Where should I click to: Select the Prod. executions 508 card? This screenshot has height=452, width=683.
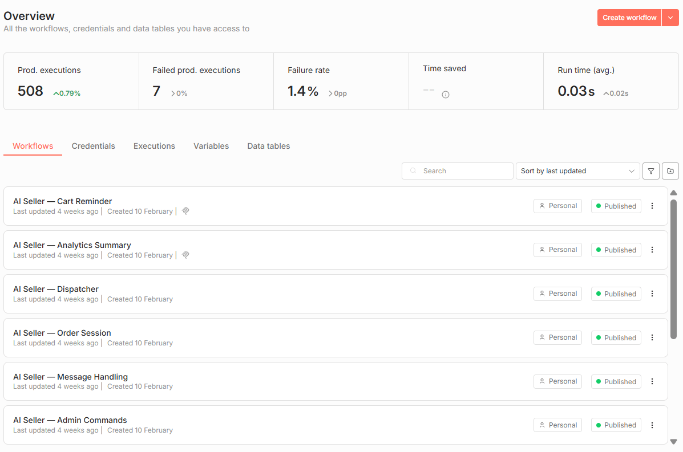pyautogui.click(x=71, y=82)
